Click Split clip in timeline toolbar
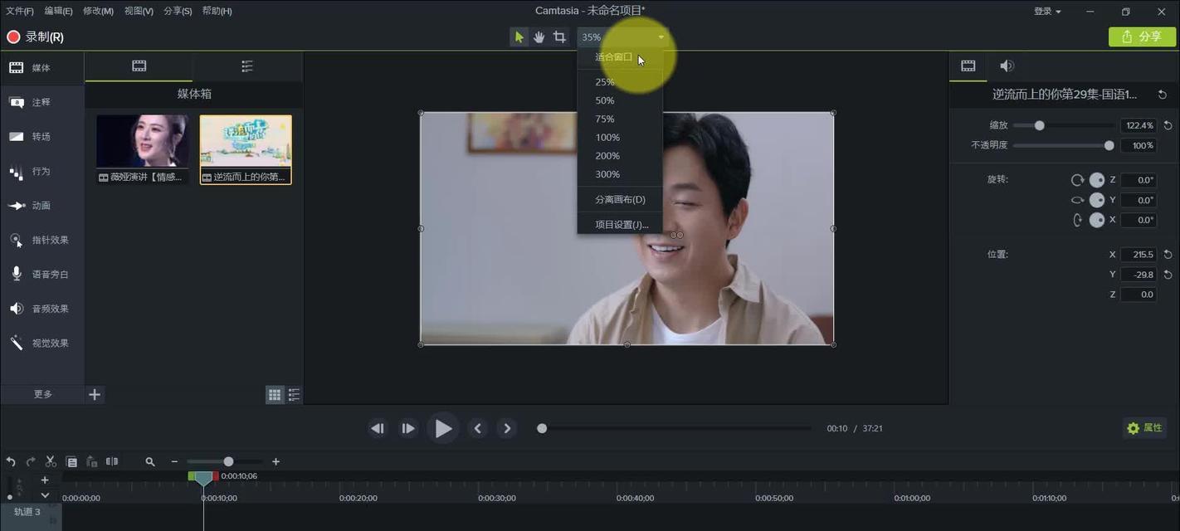 pos(111,461)
